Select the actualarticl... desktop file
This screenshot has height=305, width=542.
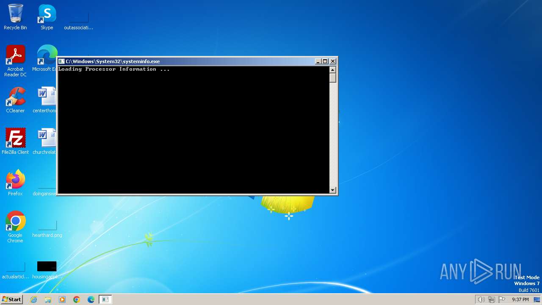pos(15,270)
